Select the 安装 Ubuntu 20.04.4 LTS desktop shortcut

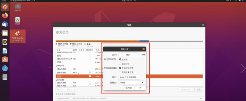coord(18,36)
